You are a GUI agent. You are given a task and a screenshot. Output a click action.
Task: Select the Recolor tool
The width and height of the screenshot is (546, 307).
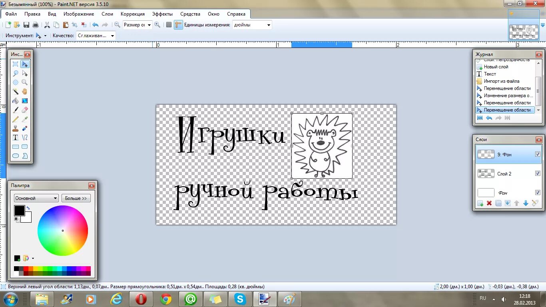(25, 128)
